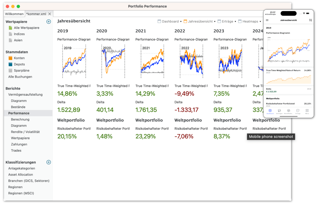Open the hamburger menu in the phone header

tap(267, 20)
